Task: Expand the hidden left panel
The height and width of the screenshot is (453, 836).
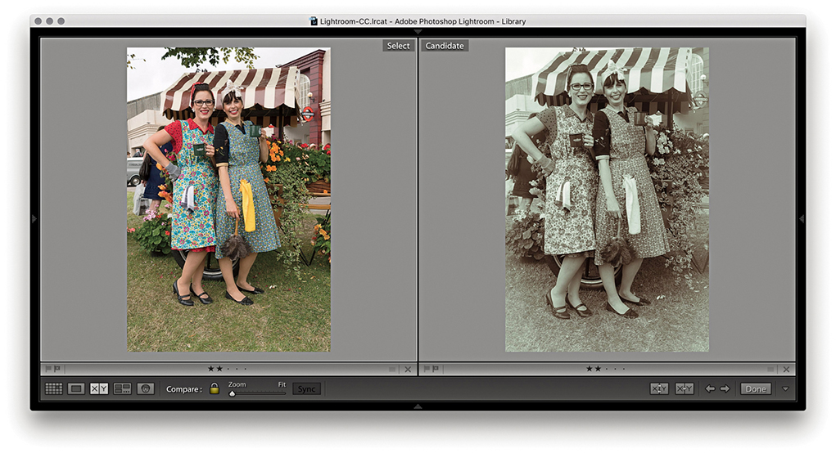Action: [x=34, y=218]
